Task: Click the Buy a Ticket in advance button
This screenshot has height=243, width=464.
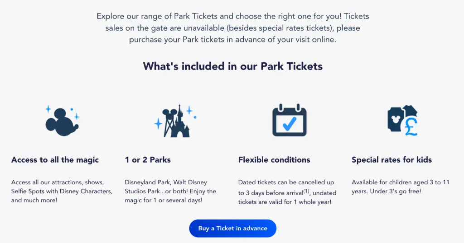Action: tap(232, 228)
